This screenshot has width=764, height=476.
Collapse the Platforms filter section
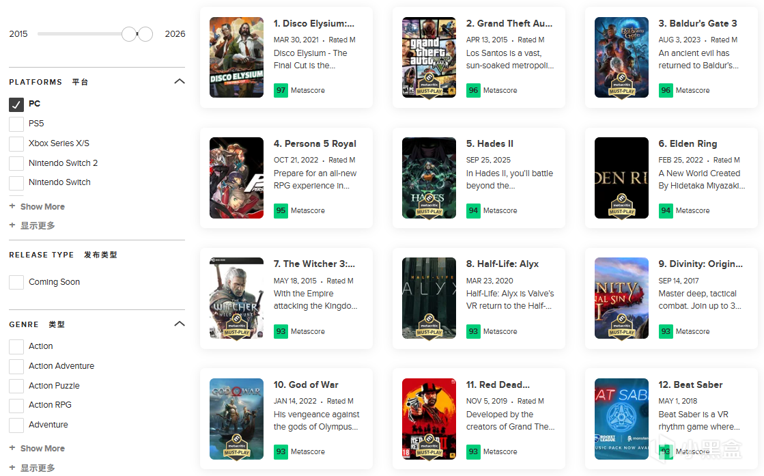click(x=180, y=81)
